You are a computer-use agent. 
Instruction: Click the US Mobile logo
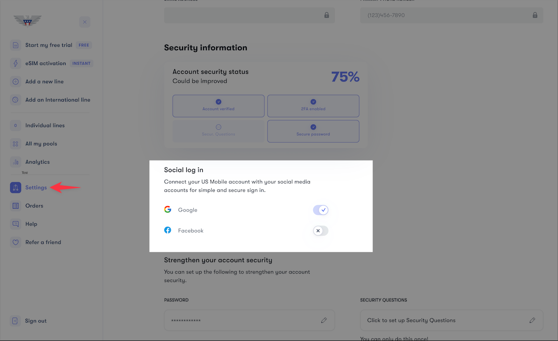coord(27,21)
